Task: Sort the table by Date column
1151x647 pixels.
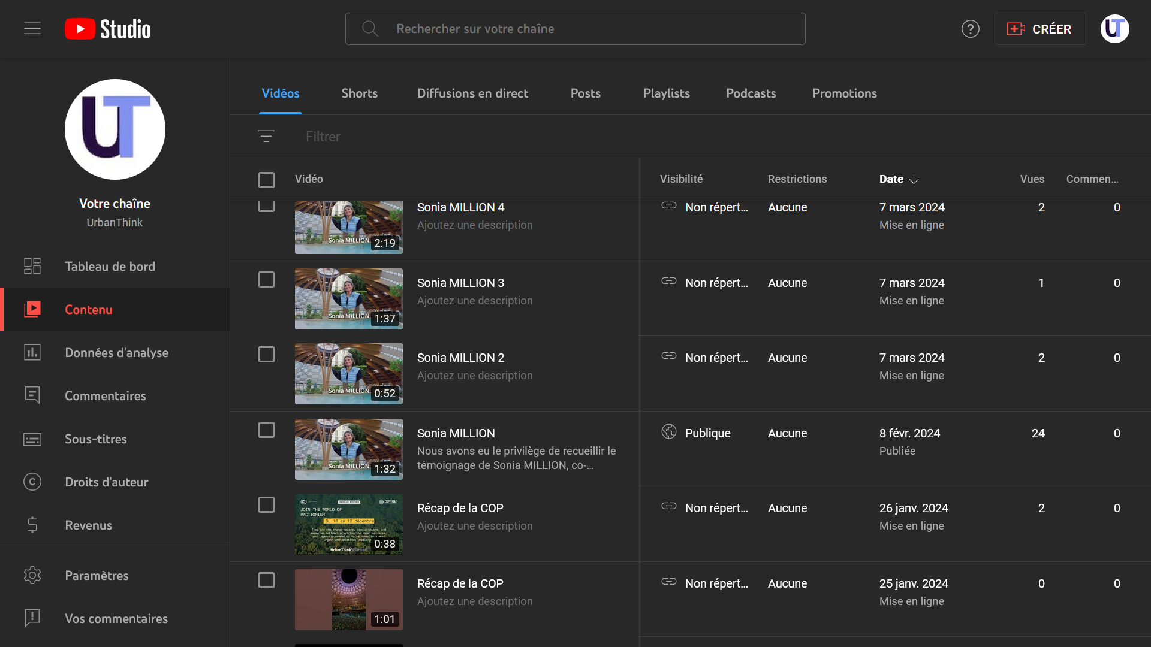Action: (891, 179)
